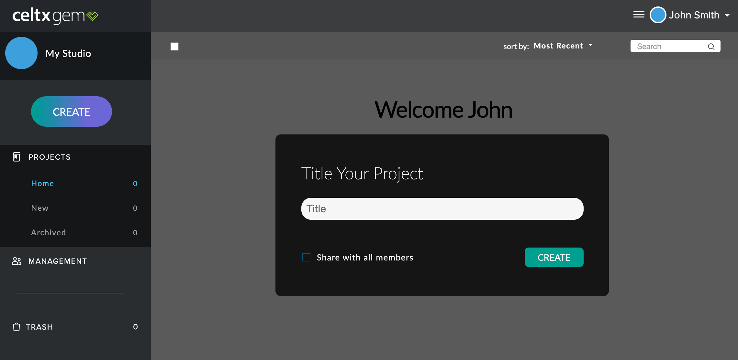Click into the project Title field
Image resolution: width=738 pixels, height=360 pixels.
tap(442, 209)
